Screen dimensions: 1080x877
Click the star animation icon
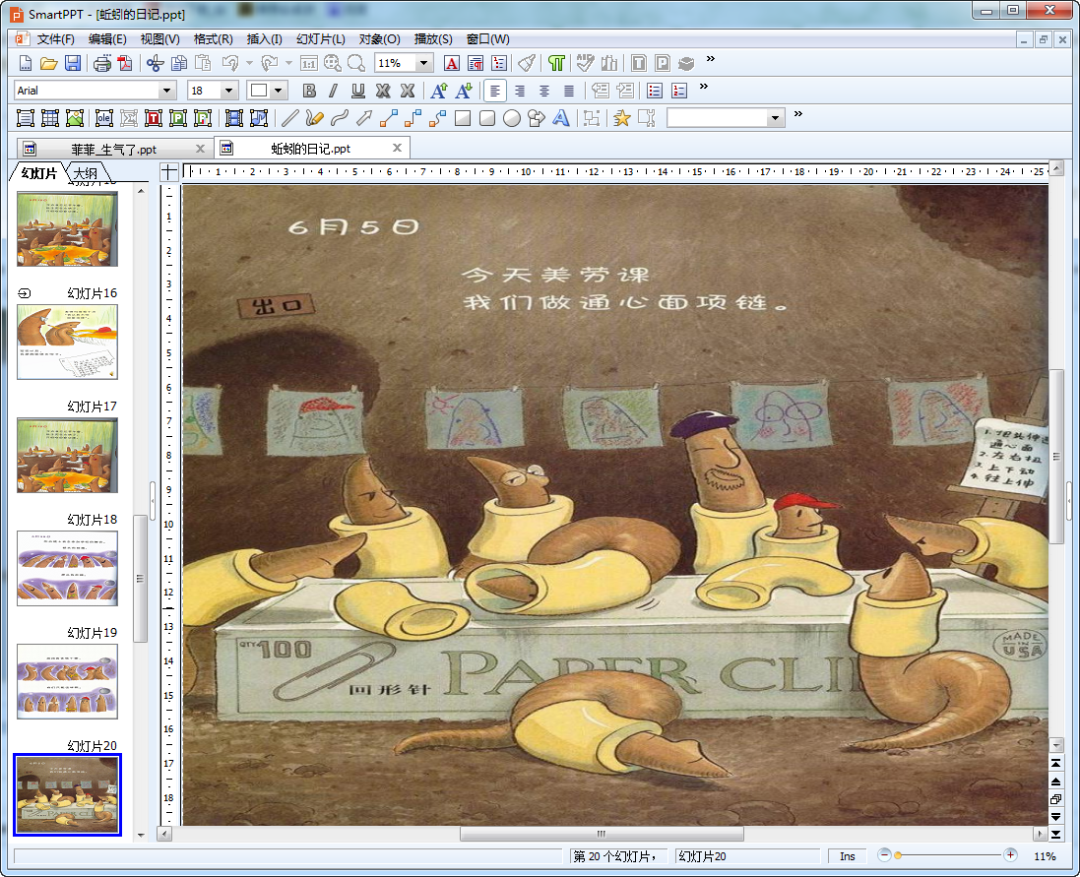(622, 118)
